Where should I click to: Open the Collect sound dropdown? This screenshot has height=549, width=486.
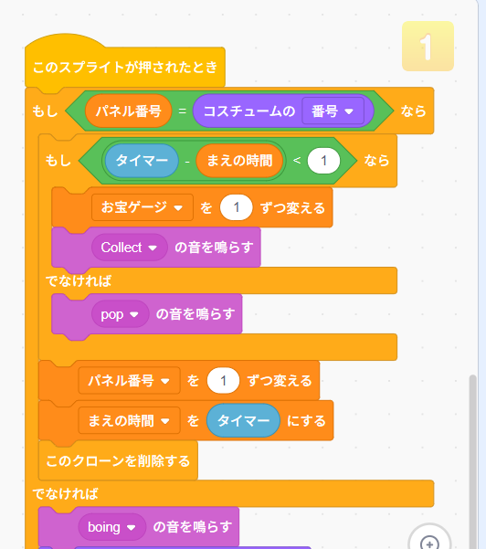click(129, 248)
